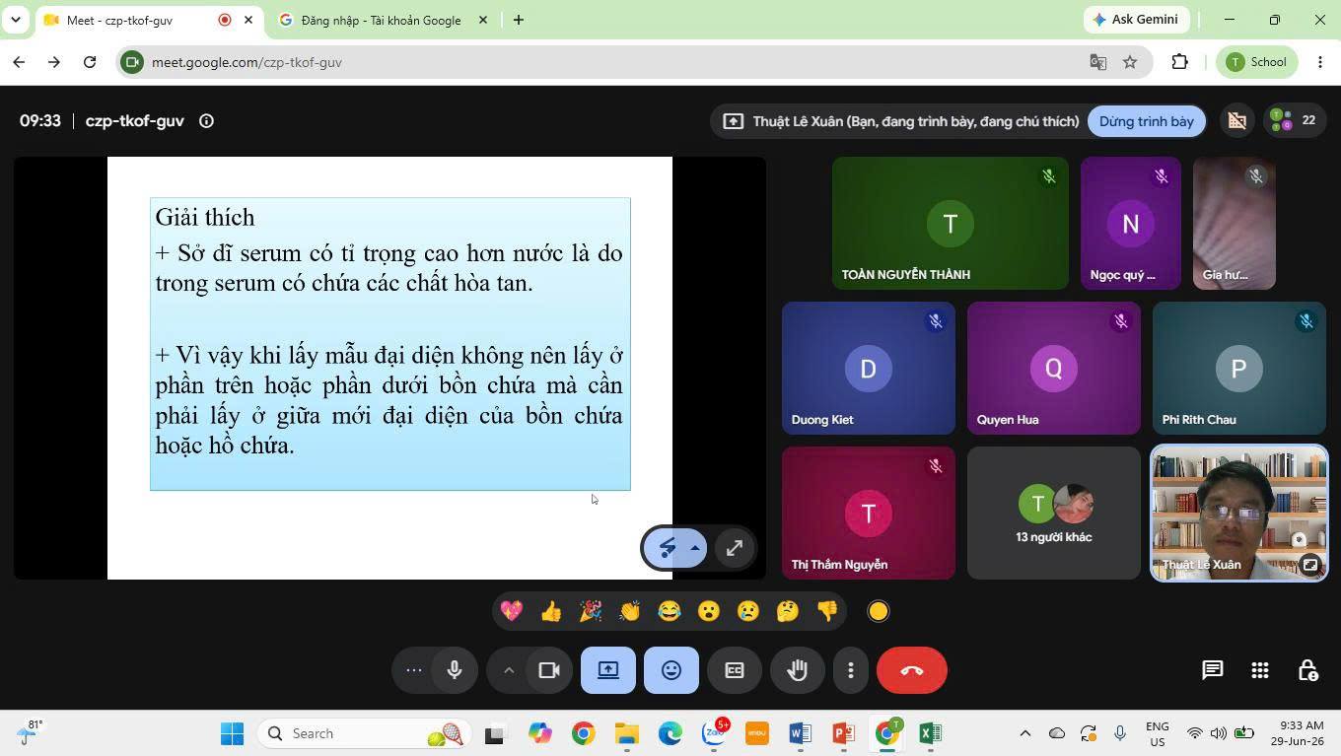
Task: Open the activities grid icon
Action: pyautogui.click(x=1260, y=670)
